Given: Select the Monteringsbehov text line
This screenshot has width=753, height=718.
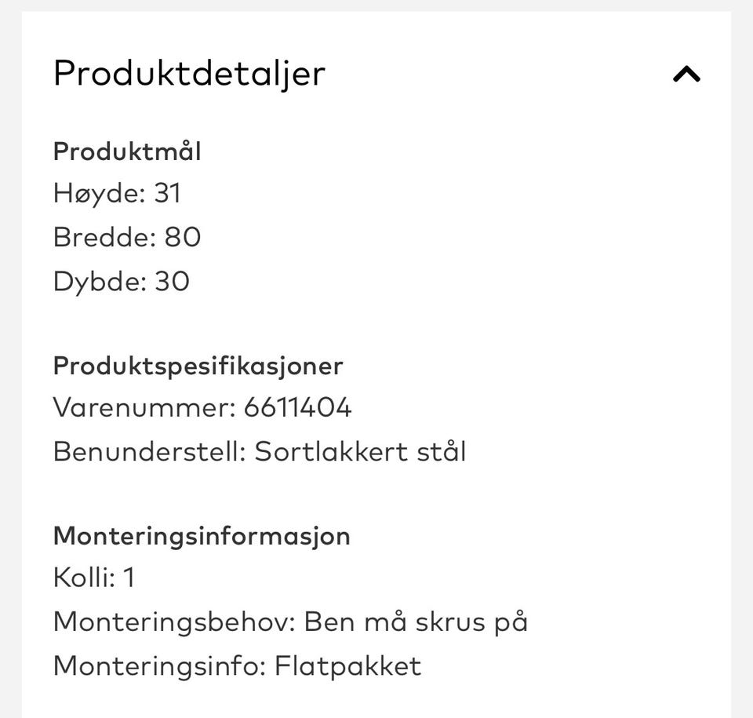Looking at the screenshot, I should (x=290, y=621).
